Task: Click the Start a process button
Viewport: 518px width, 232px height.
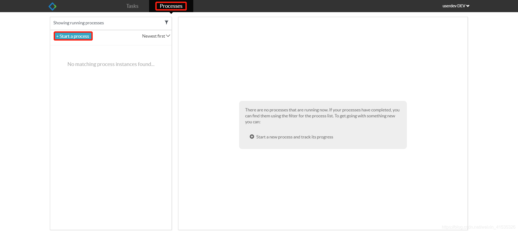Action: click(73, 36)
